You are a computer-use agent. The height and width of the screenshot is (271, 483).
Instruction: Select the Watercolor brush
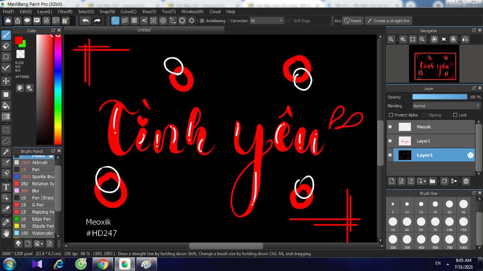pyautogui.click(x=34, y=233)
